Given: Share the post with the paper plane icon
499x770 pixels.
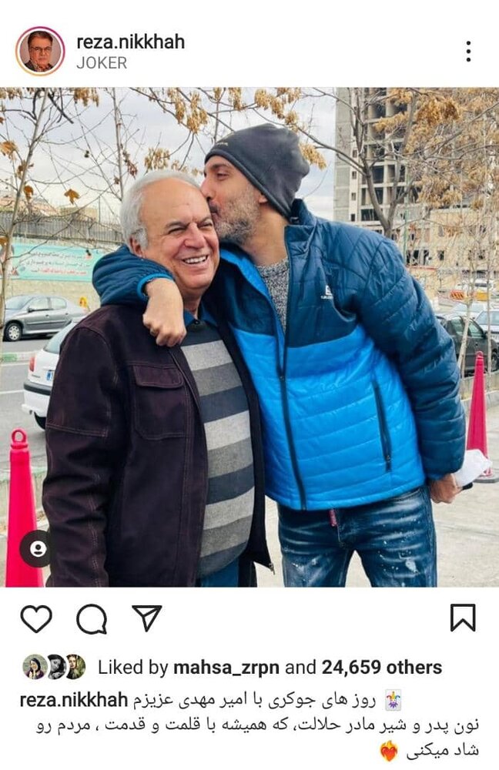Looking at the screenshot, I should pos(147,618).
